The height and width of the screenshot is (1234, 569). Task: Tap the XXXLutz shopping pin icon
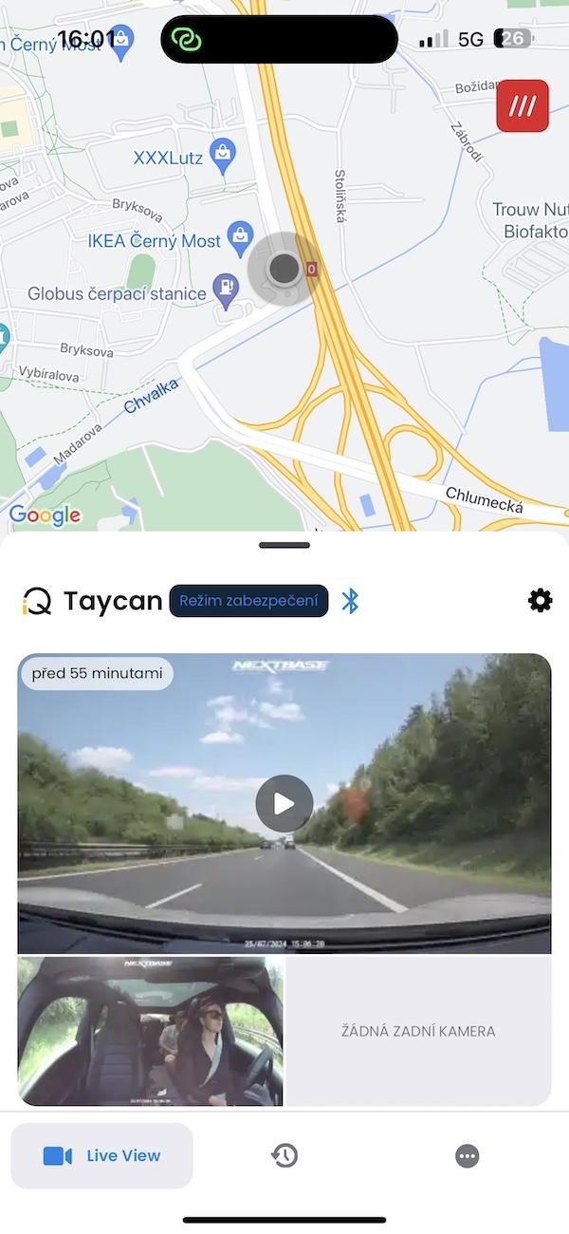click(223, 156)
